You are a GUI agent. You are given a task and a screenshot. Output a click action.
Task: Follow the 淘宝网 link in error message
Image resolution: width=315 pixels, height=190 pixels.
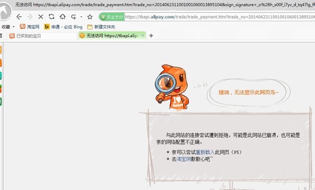pyautogui.click(x=183, y=159)
